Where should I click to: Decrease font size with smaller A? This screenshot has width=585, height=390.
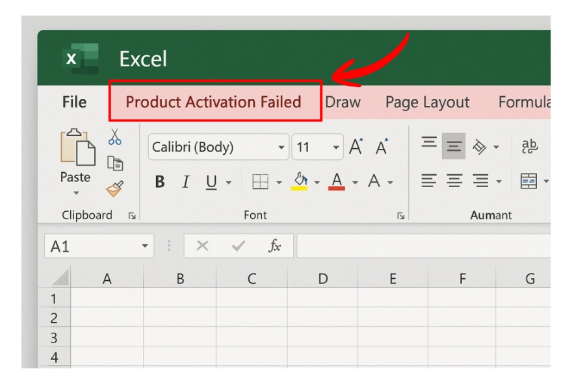click(382, 146)
